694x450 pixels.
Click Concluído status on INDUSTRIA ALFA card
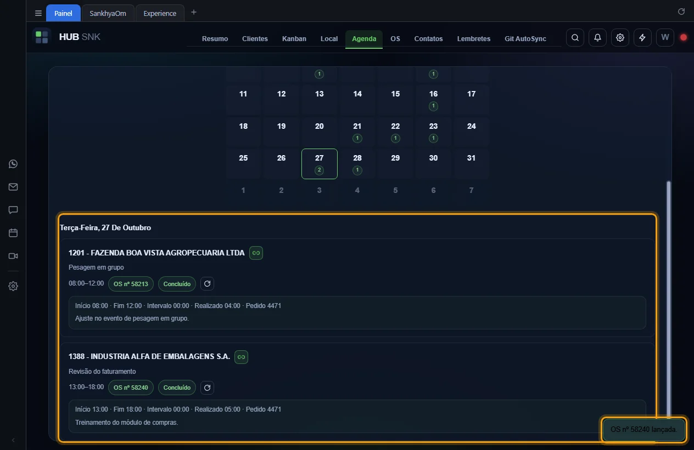pyautogui.click(x=177, y=388)
